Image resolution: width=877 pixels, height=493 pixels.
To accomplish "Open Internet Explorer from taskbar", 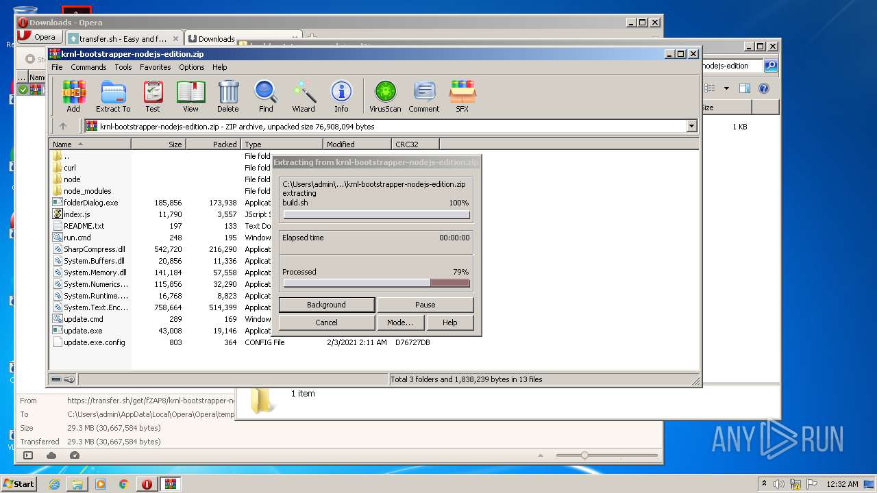I will point(54,484).
